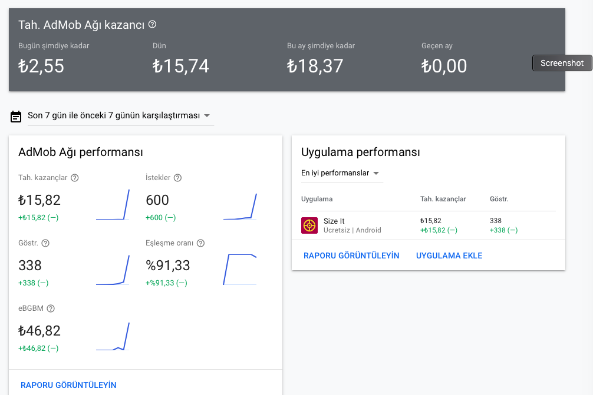Open help icon beside eBGBM
Screen dimensions: 593x395
tap(51, 308)
